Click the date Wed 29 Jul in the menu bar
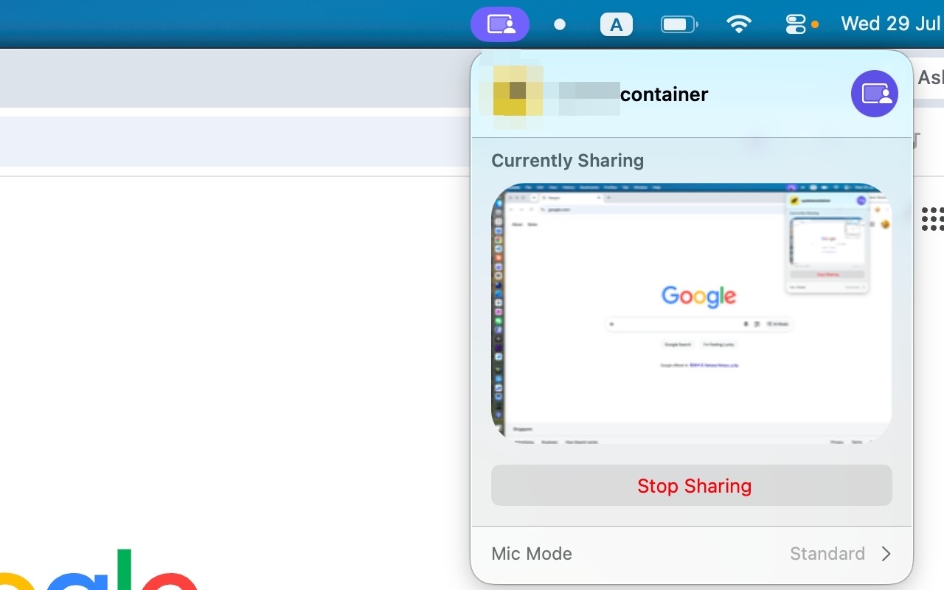The width and height of the screenshot is (944, 590). pos(891,24)
